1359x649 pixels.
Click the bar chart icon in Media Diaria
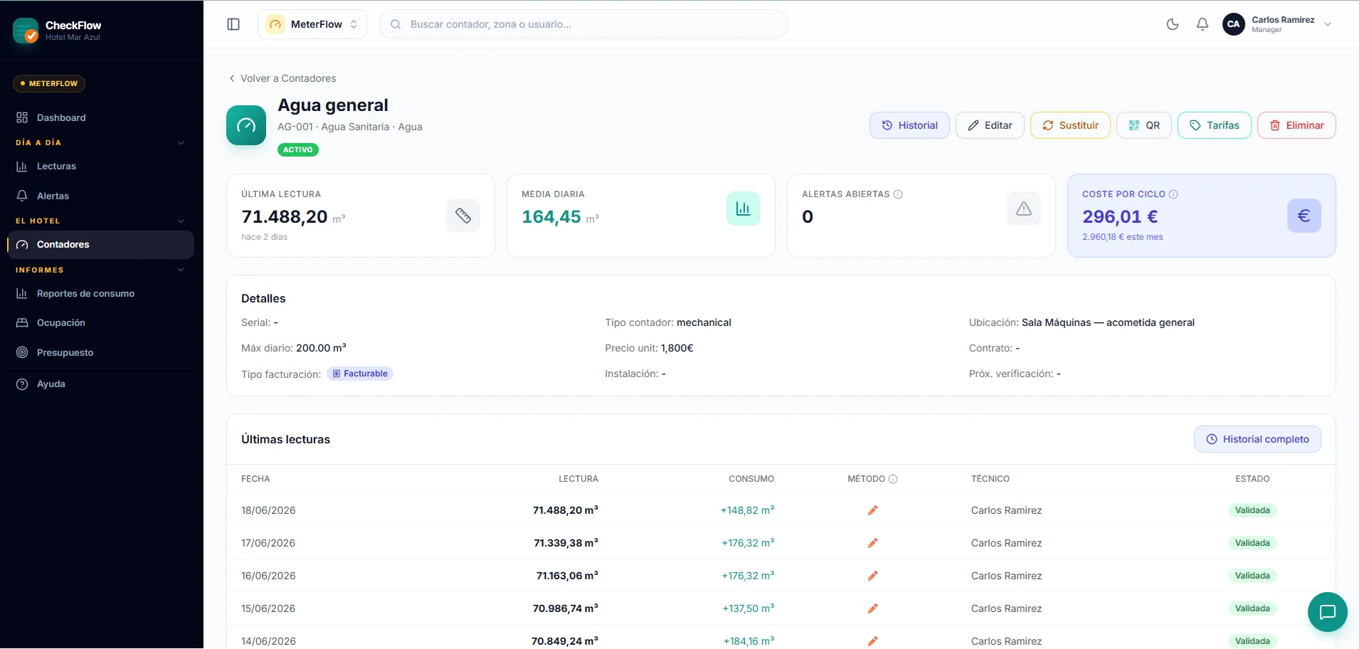pos(743,209)
